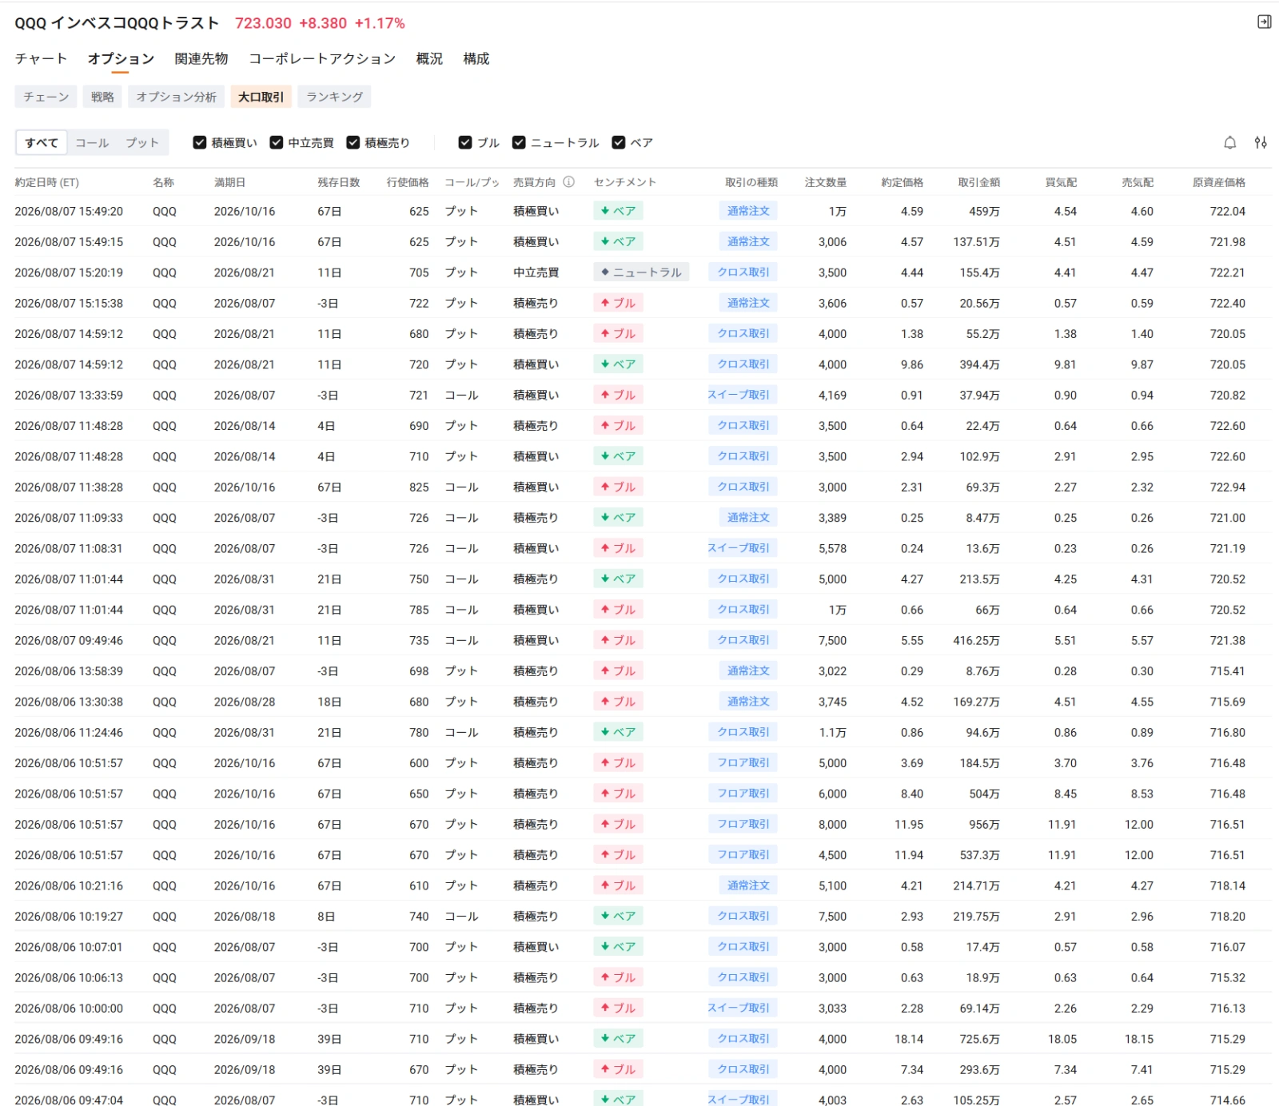
Task: Sort by 残存日数 column header
Action: pos(339,182)
